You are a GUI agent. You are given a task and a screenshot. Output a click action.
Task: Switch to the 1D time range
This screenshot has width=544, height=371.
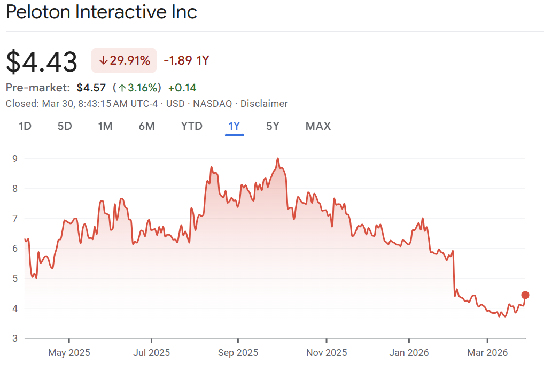pyautogui.click(x=25, y=126)
